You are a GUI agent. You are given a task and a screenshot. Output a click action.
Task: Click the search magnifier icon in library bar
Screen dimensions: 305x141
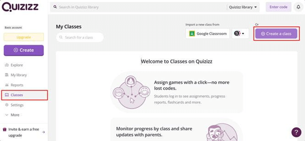click(x=55, y=7)
